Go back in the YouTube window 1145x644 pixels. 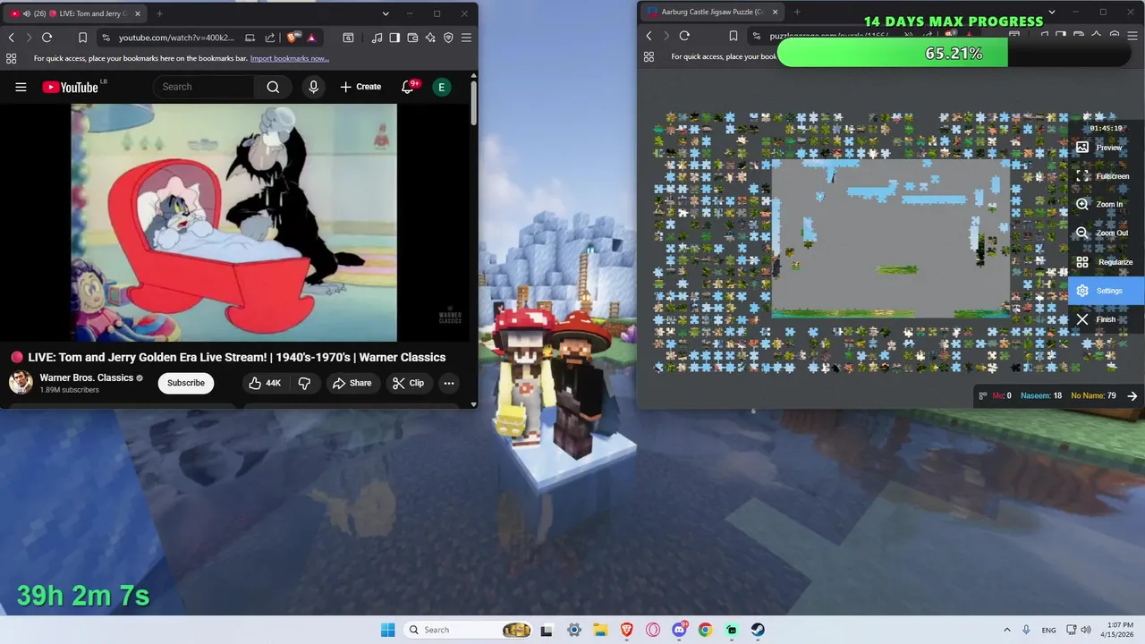pos(11,38)
